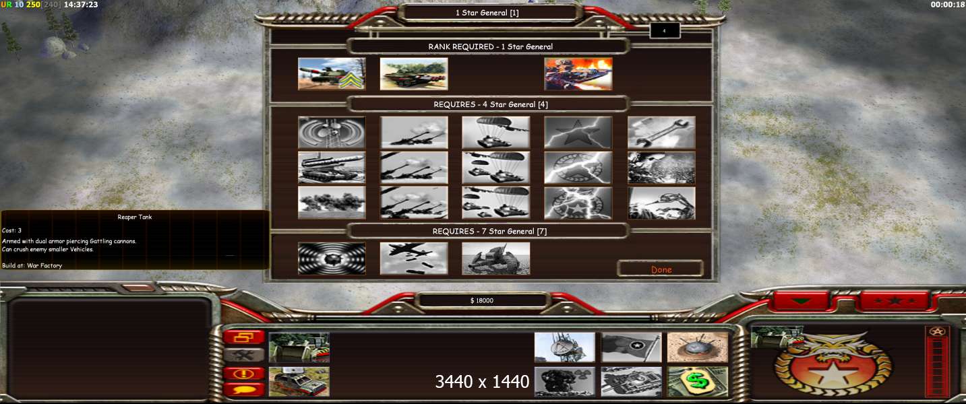Image resolution: width=966 pixels, height=404 pixels.
Task: Select the bulldozer build icon
Action: pyautogui.click(x=299, y=347)
